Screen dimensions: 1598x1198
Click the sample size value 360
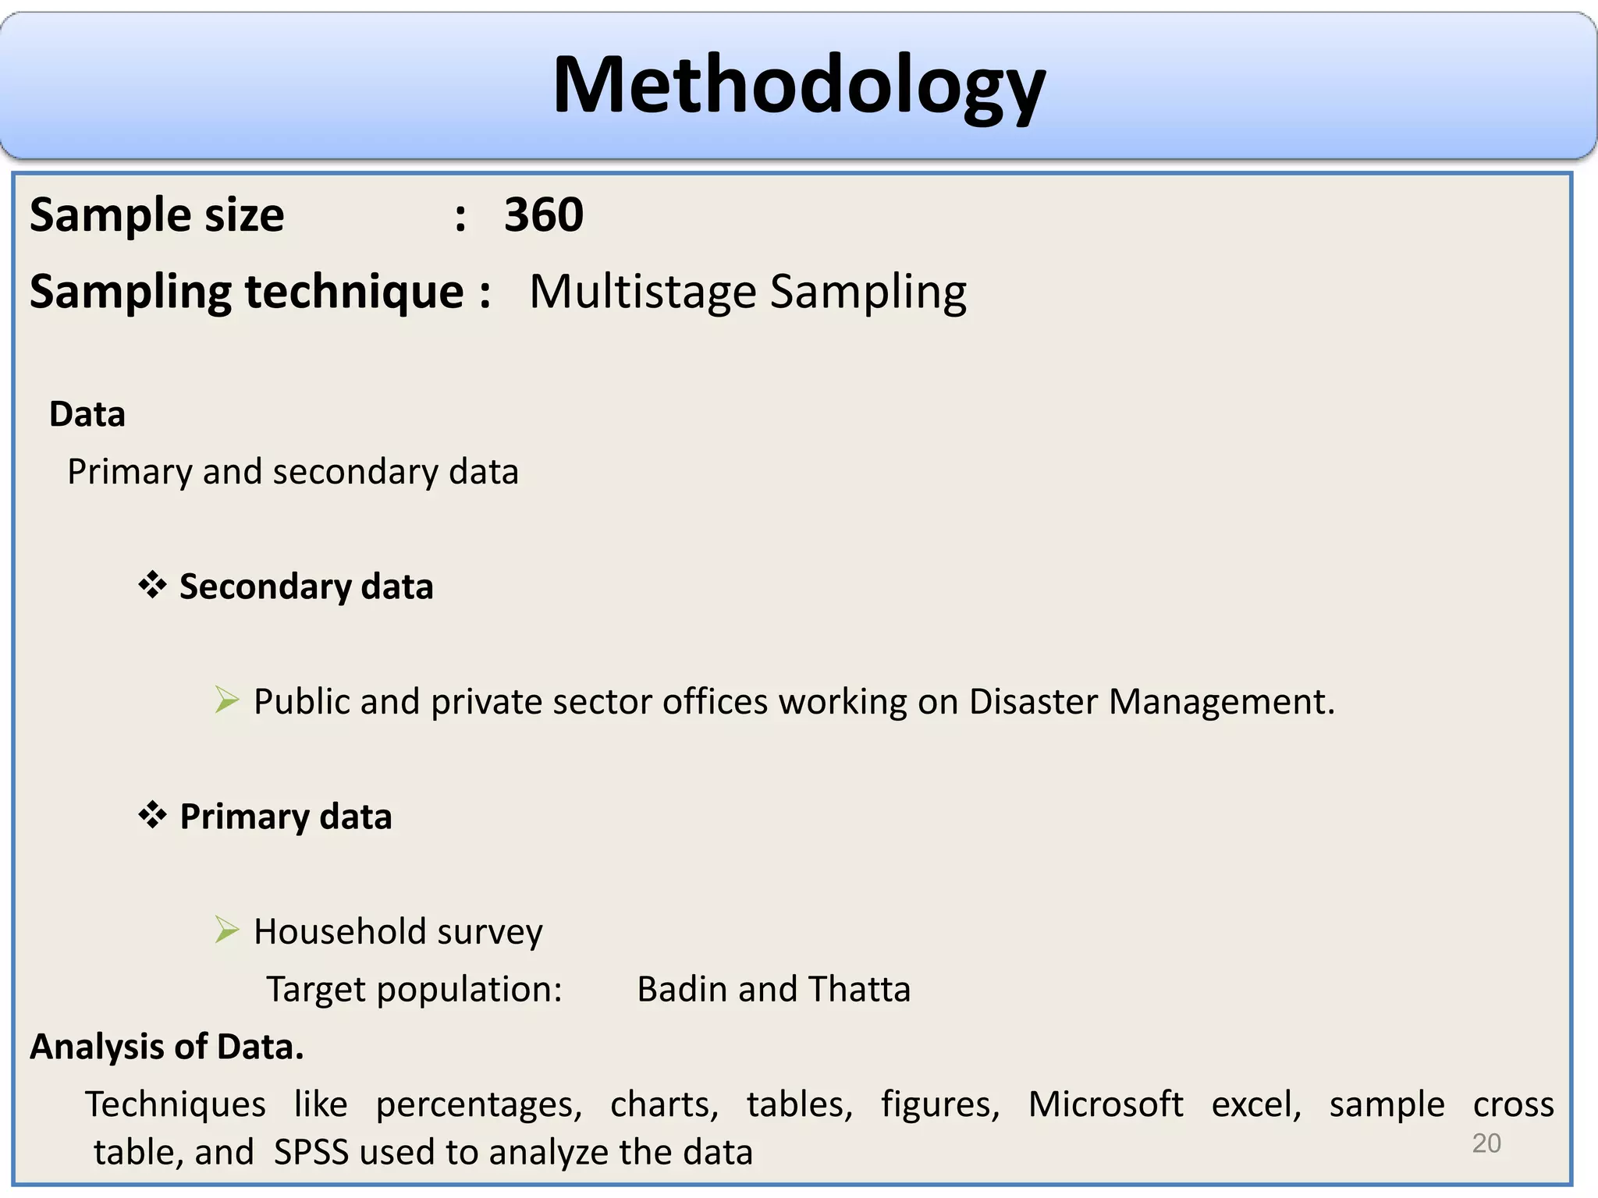click(x=543, y=214)
